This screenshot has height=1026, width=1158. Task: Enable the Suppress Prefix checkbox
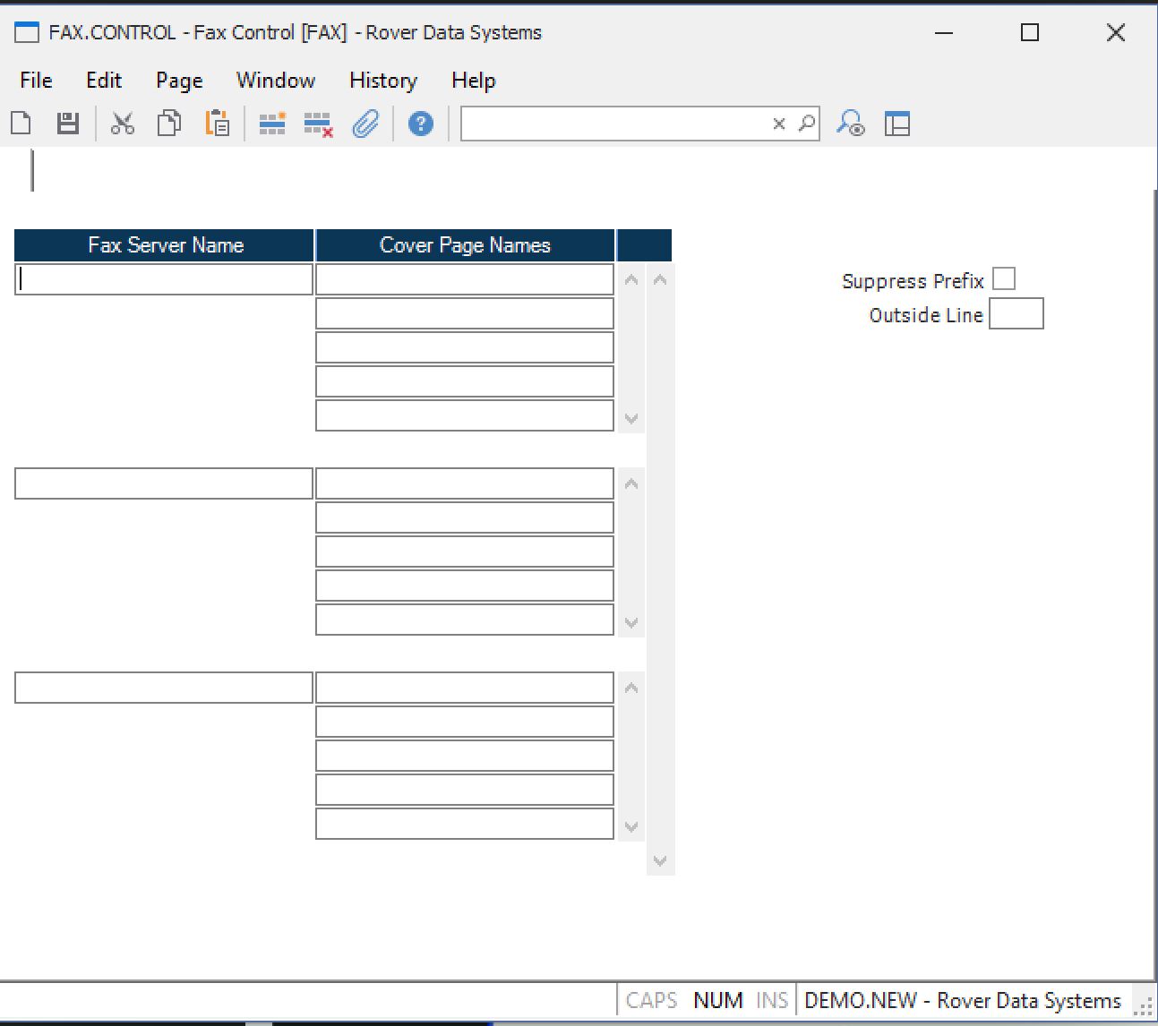pyautogui.click(x=1004, y=279)
